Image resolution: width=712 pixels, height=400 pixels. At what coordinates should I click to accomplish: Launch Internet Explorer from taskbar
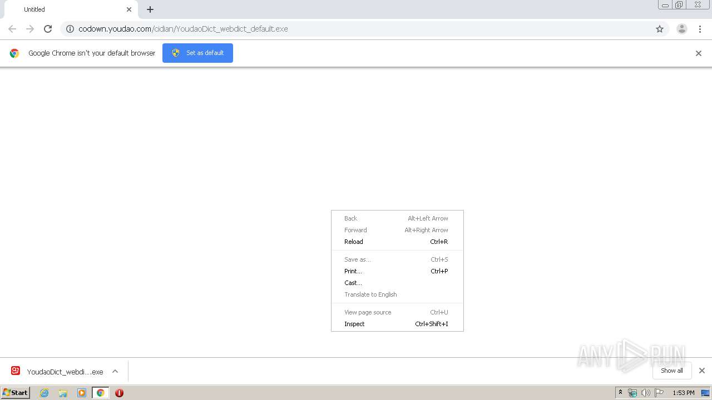pyautogui.click(x=44, y=393)
